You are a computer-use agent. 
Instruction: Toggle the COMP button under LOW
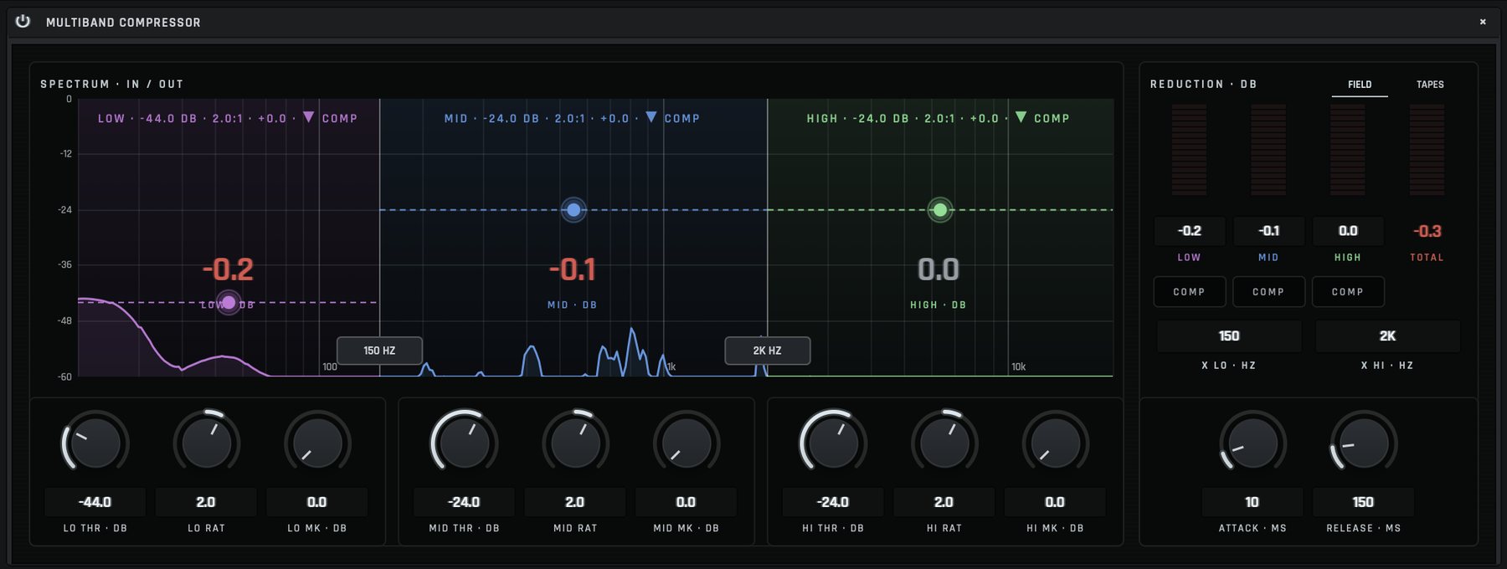point(1189,292)
